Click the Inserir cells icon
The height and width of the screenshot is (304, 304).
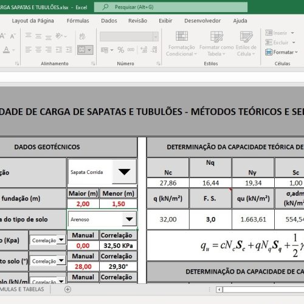coord(269,33)
